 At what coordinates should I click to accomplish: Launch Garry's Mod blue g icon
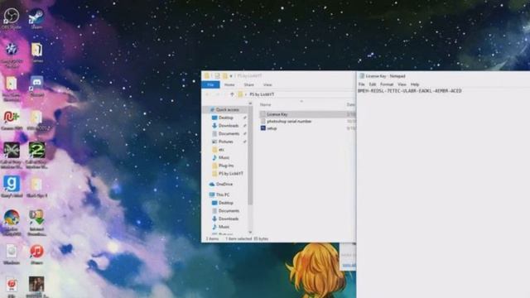tap(12, 184)
